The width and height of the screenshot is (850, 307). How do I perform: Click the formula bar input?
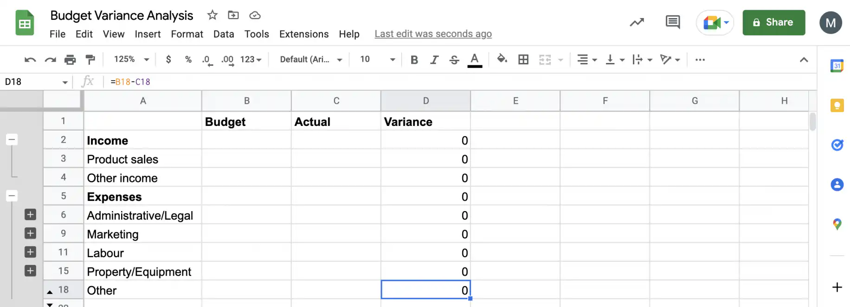point(459,82)
